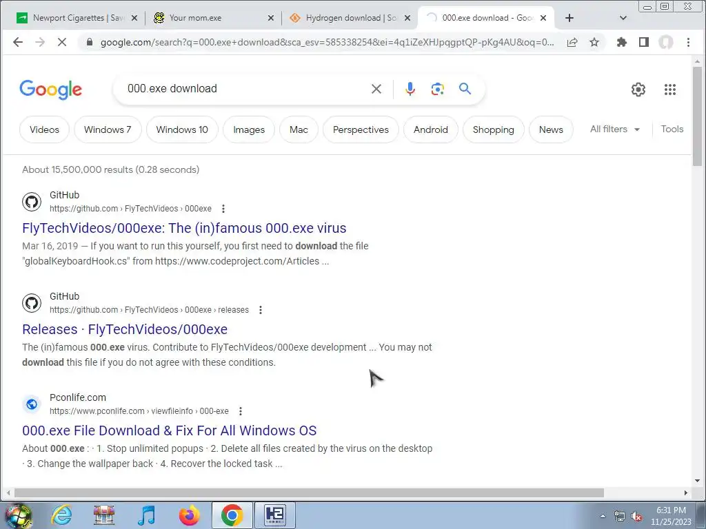Start voice search with the microphone
Screen dimensions: 706x529
pyautogui.click(x=410, y=89)
